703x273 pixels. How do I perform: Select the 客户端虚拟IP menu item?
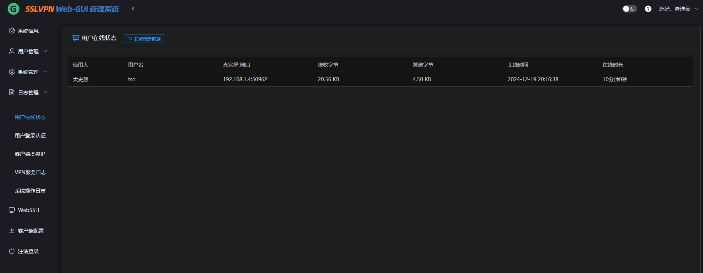pyautogui.click(x=30, y=154)
